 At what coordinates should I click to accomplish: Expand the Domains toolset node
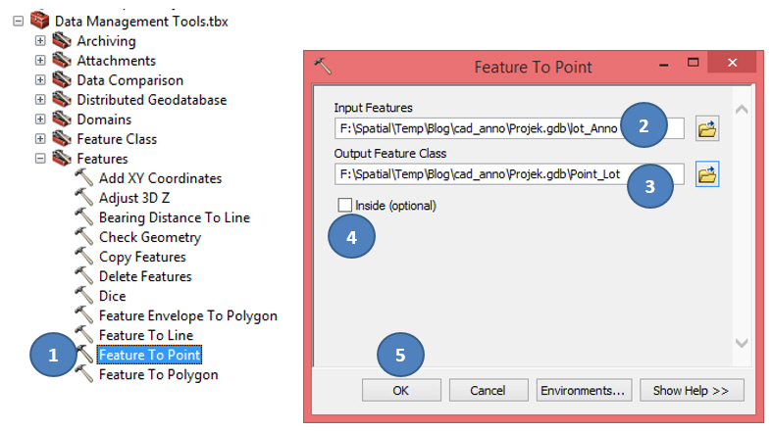pos(40,120)
